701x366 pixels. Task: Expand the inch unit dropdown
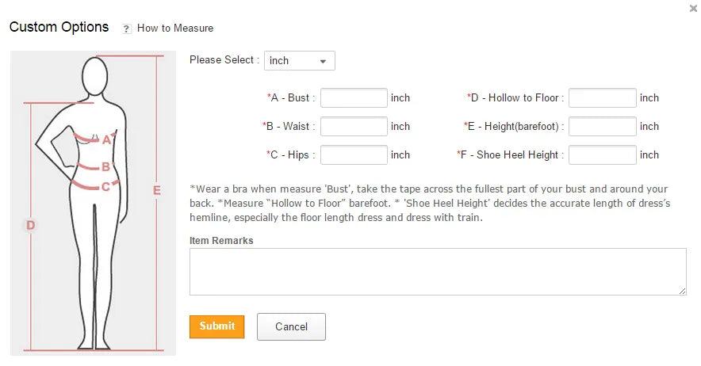(x=299, y=61)
